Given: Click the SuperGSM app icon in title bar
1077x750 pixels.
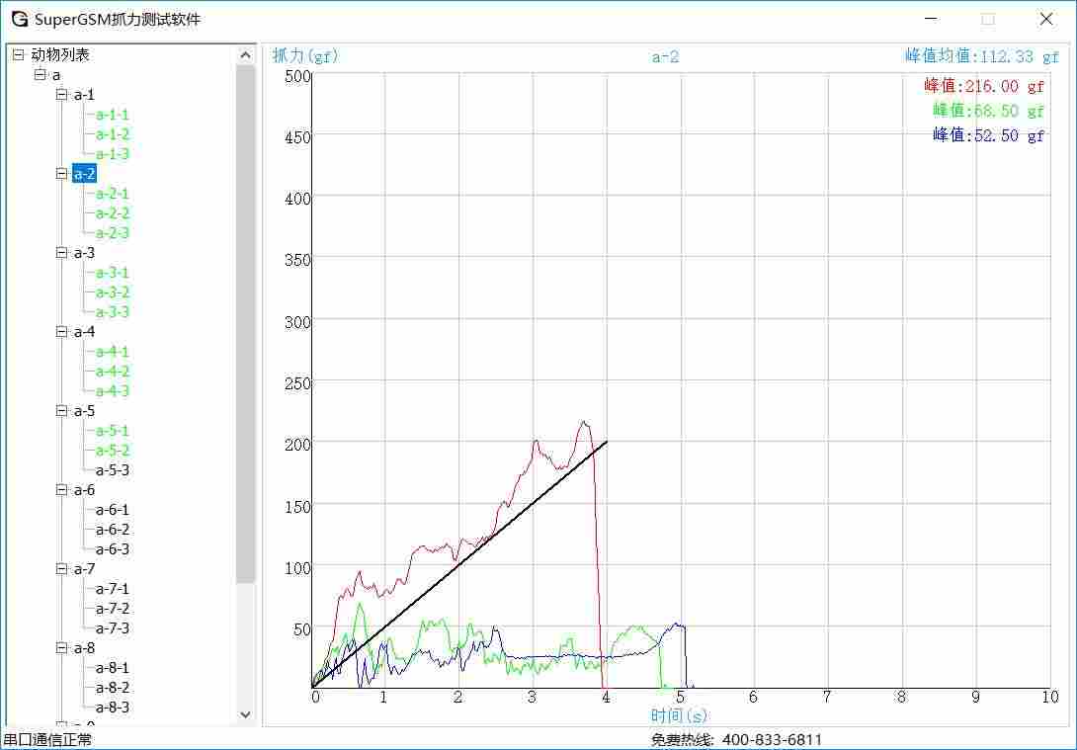Looking at the screenshot, I should pos(20,19).
